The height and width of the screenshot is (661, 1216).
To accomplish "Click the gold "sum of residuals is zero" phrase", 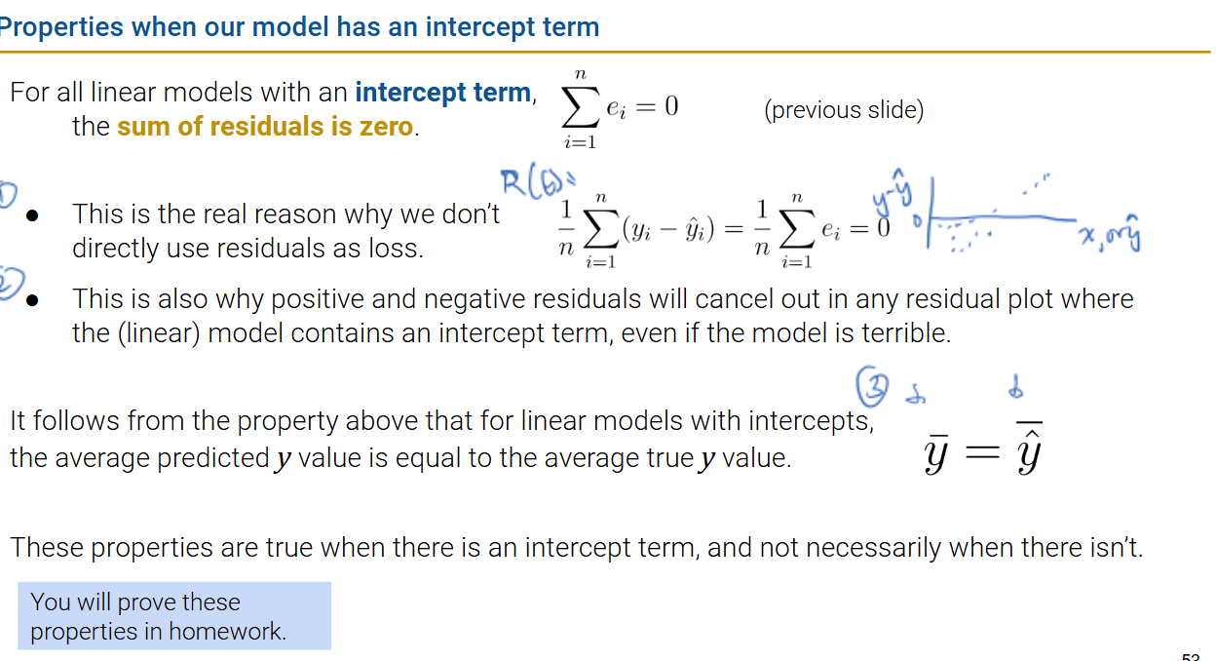I will coord(265,127).
